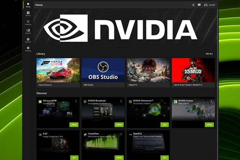The width and height of the screenshot is (240, 160).
Task: Click the "Forza Horizon 5" caption text
Action: click(45, 85)
